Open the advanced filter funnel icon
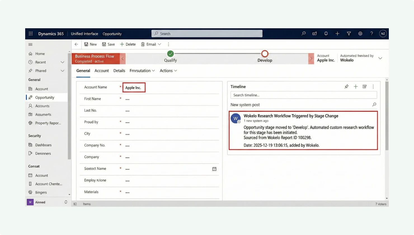 [349, 34]
